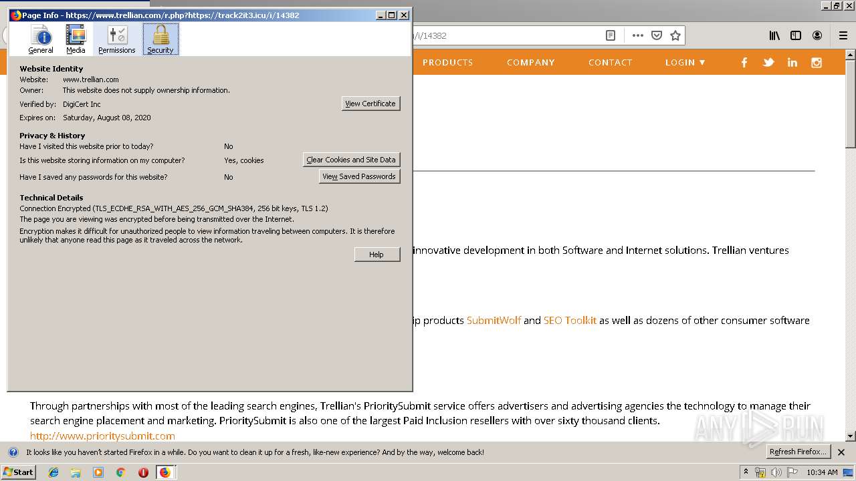Image resolution: width=856 pixels, height=481 pixels.
Task: Open Trellian's Instagram icon
Action: point(817,62)
